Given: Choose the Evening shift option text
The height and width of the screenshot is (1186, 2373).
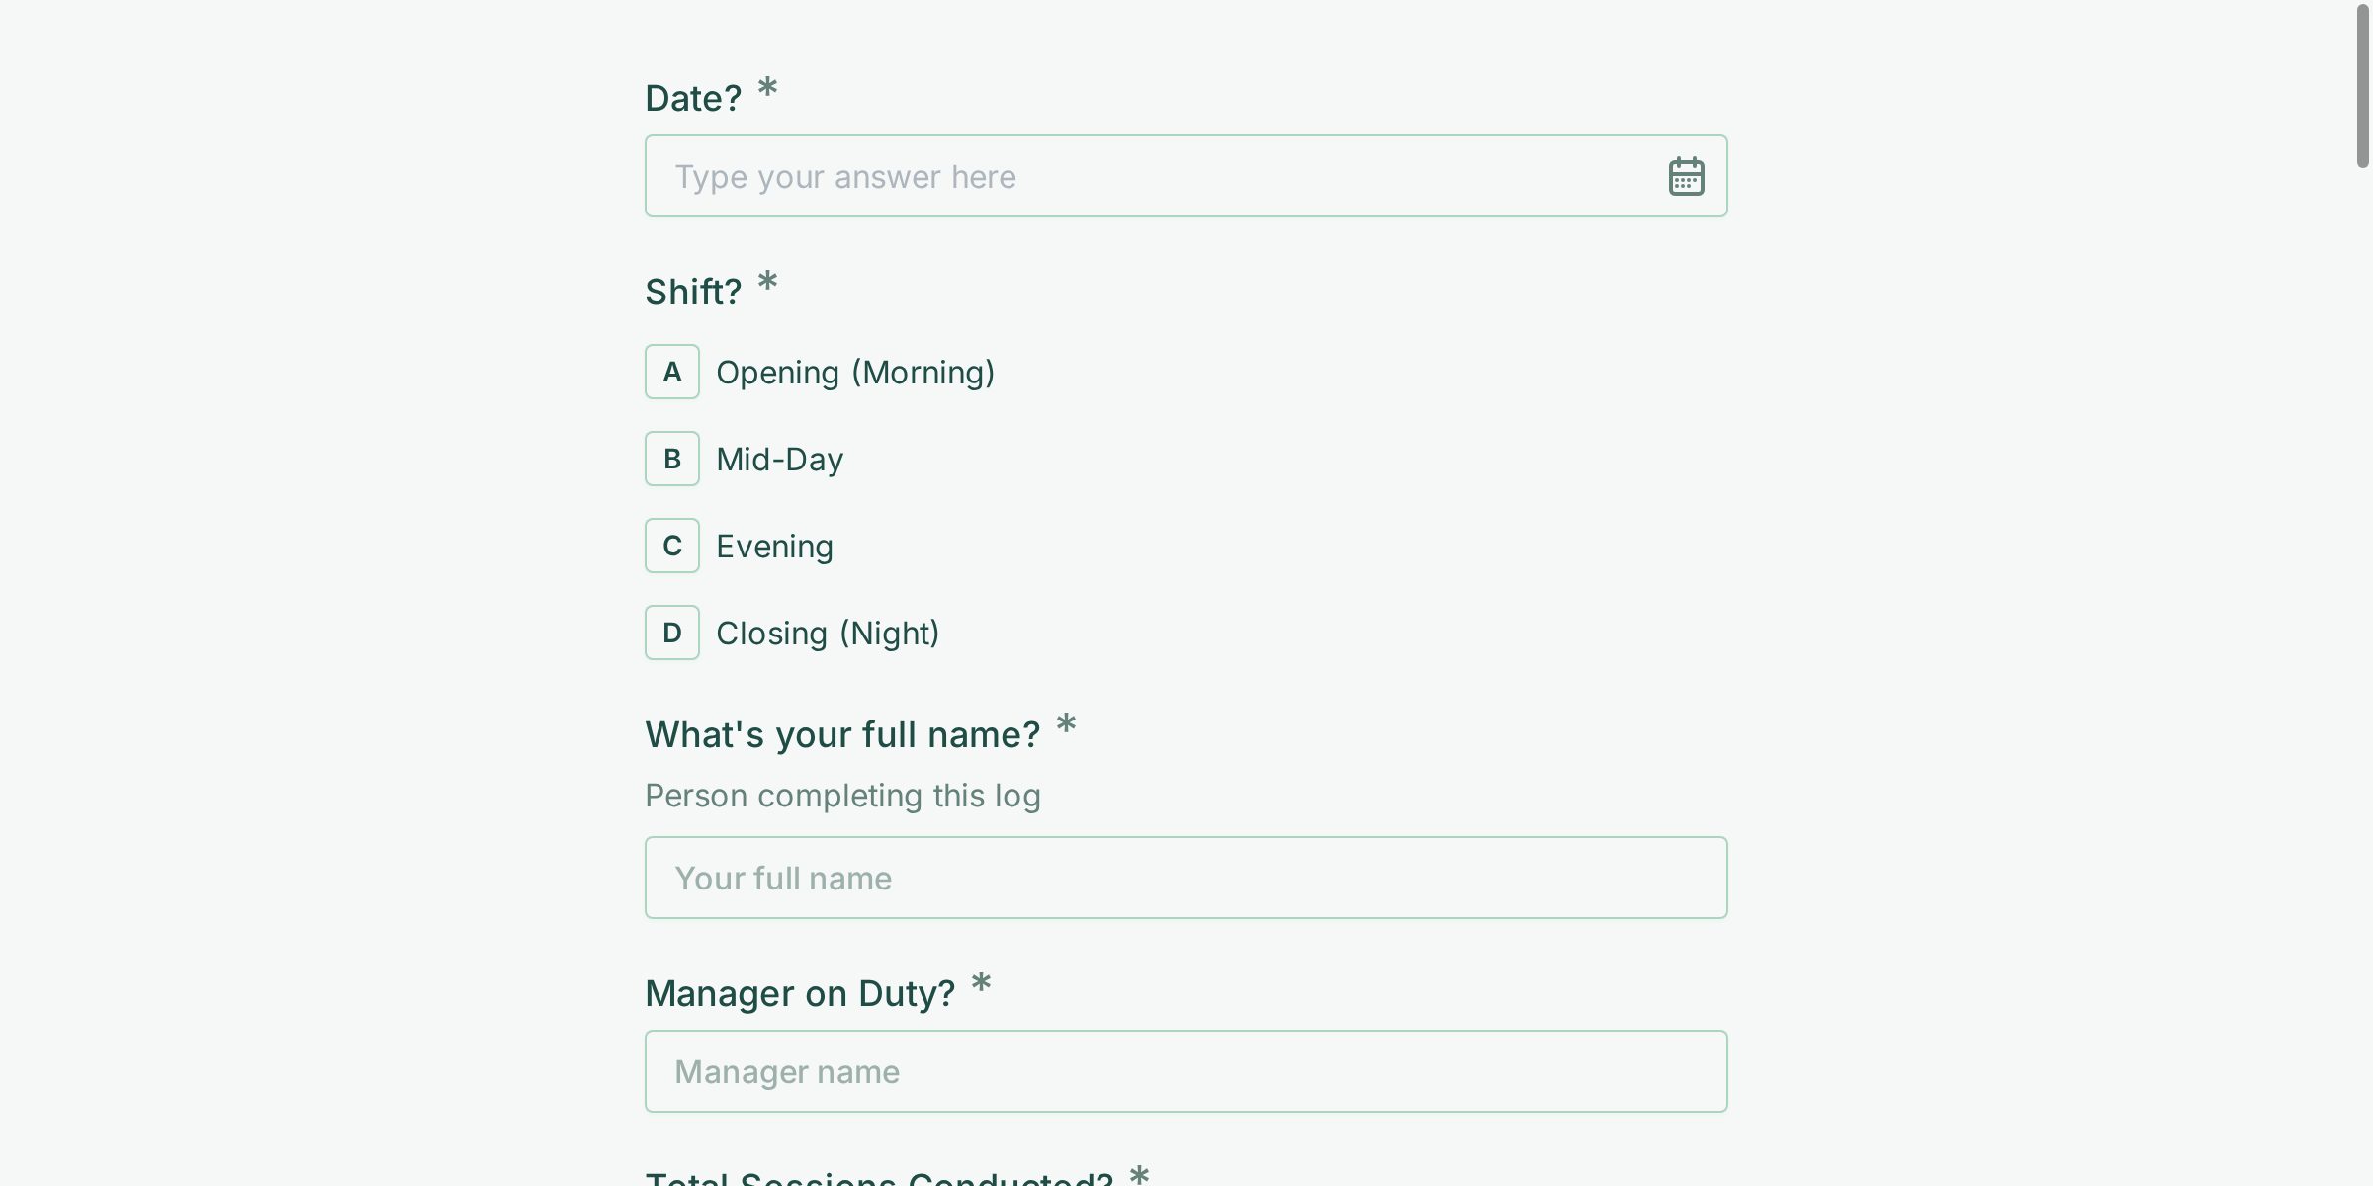Looking at the screenshot, I should [x=774, y=547].
